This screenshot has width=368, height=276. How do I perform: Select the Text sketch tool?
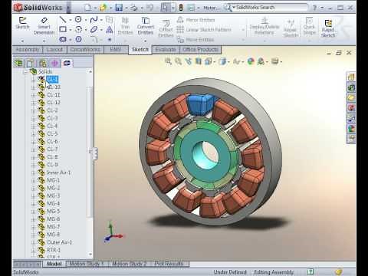click(110, 30)
